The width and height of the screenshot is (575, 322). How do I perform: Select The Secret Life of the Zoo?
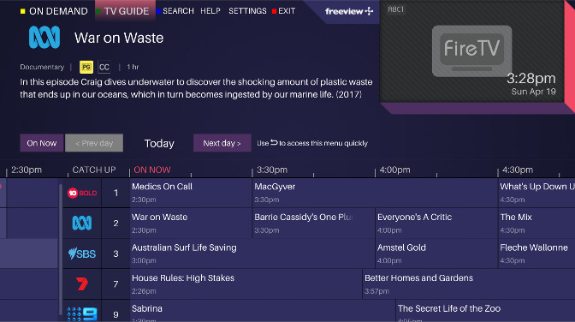(485, 312)
